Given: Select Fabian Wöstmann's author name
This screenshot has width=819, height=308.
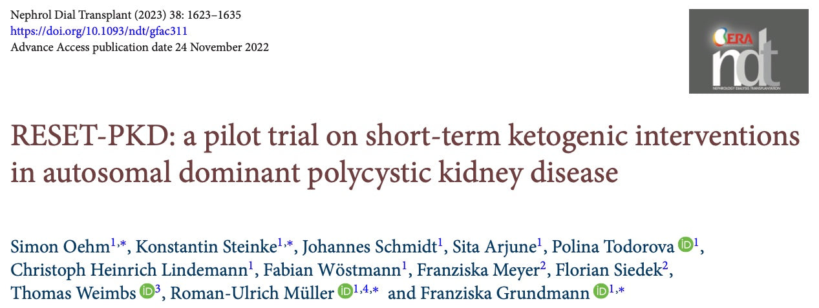Looking at the screenshot, I should point(334,270).
